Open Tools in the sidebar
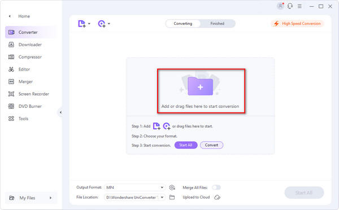Viewport: 339px width, 210px height. [31, 119]
